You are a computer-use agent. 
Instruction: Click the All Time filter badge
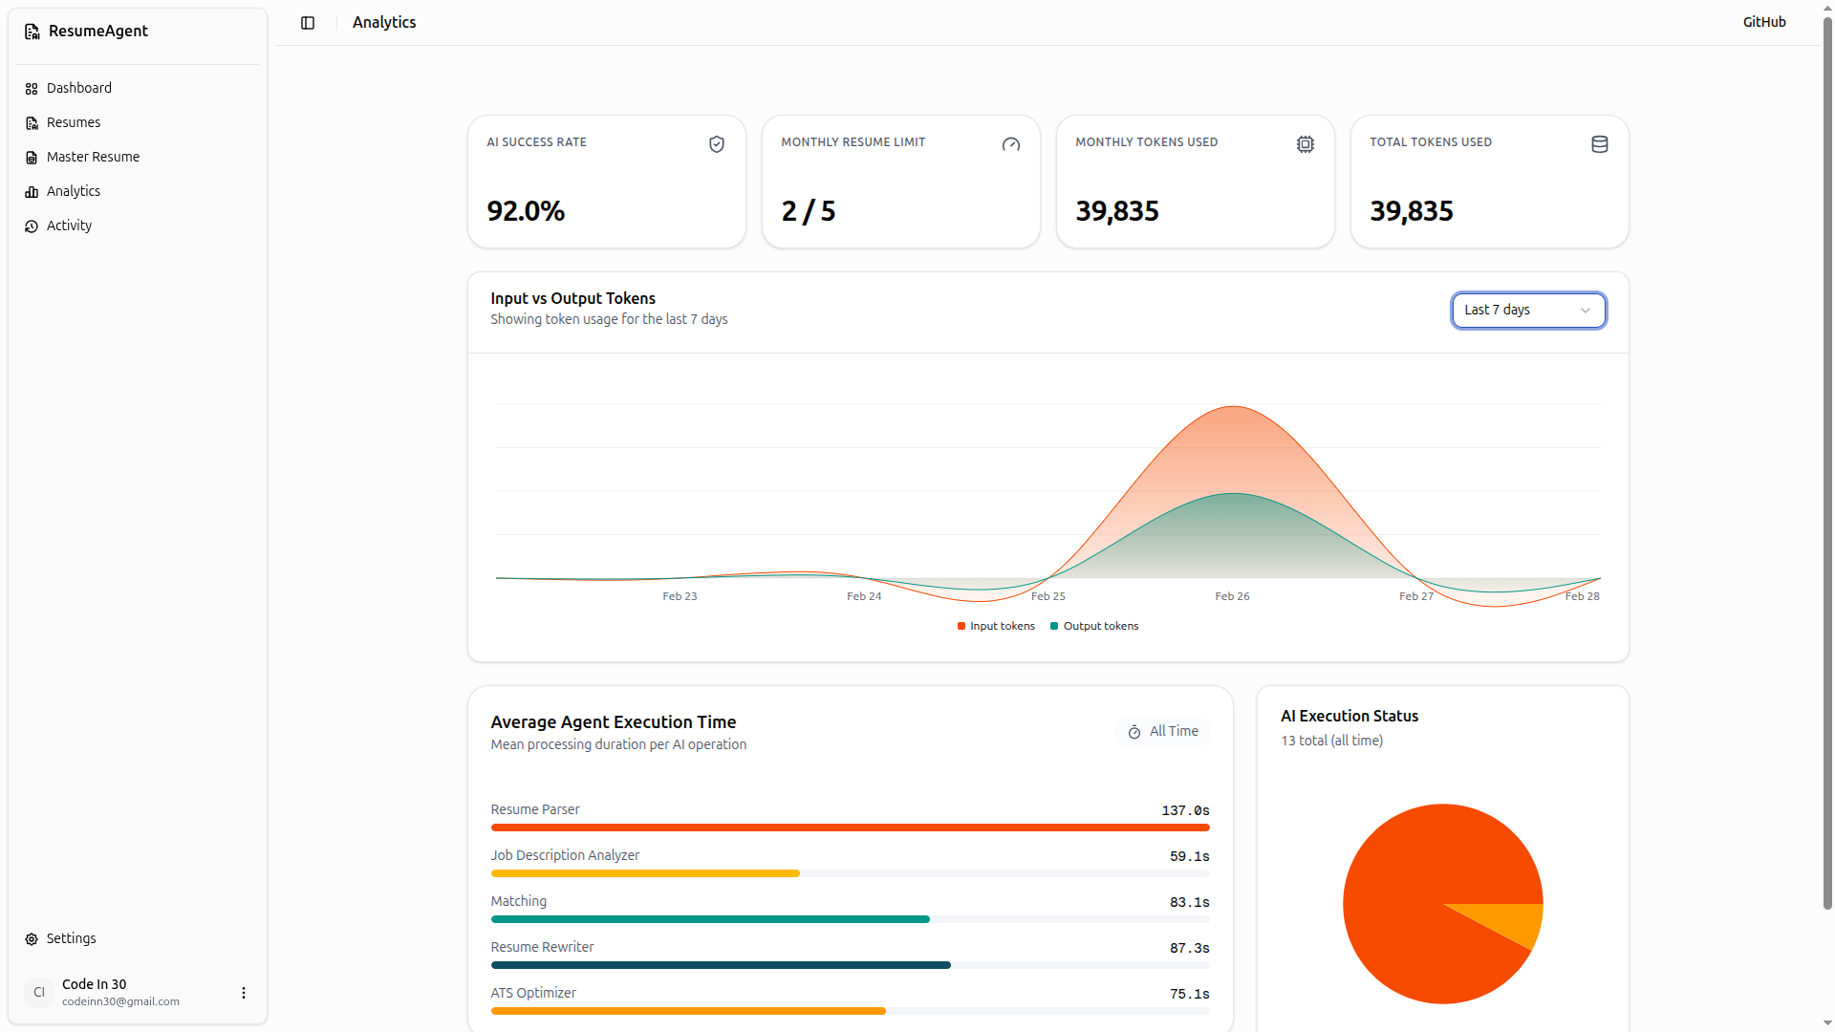point(1162,732)
